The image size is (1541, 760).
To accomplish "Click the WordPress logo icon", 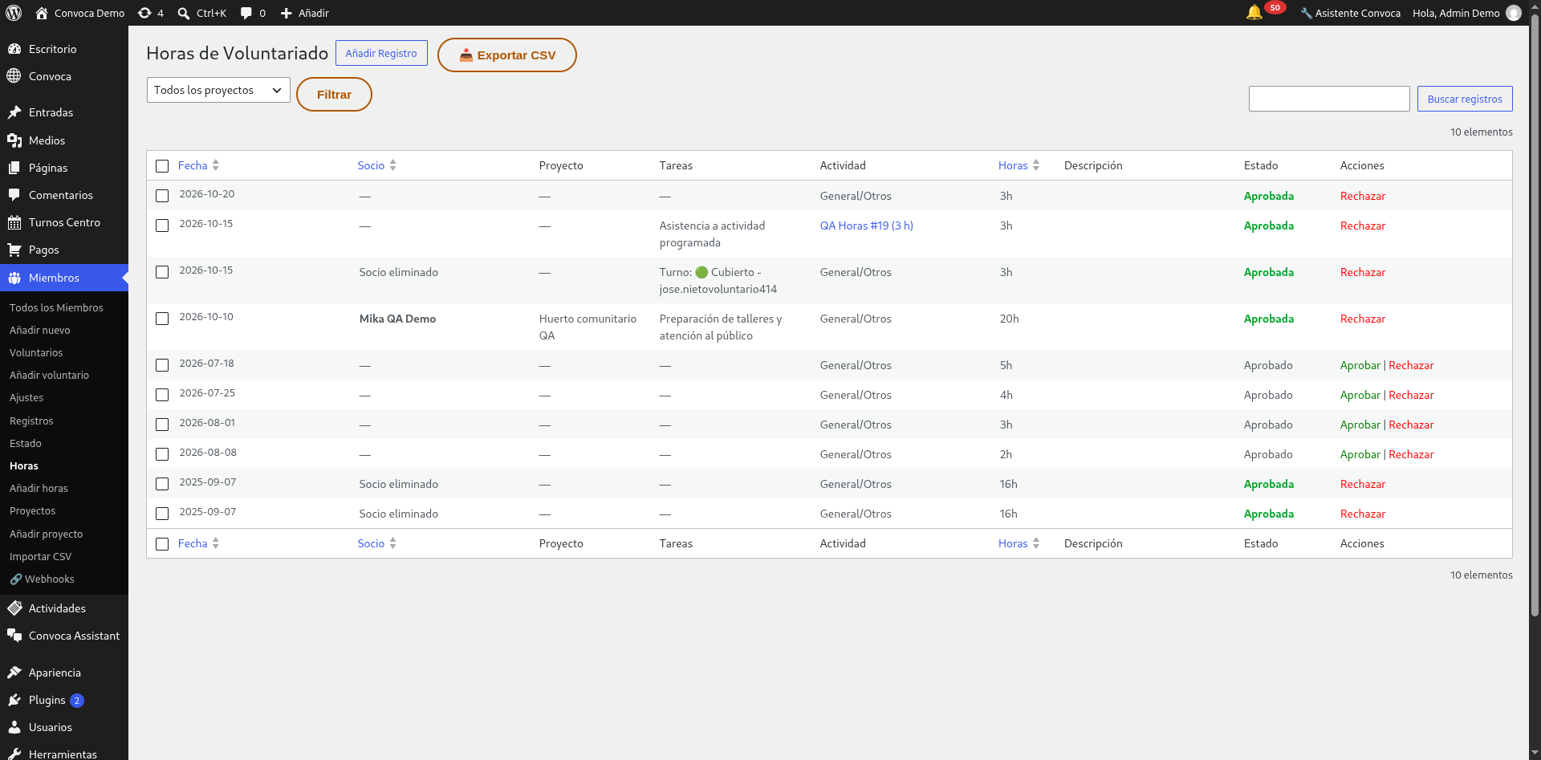I will [x=14, y=13].
